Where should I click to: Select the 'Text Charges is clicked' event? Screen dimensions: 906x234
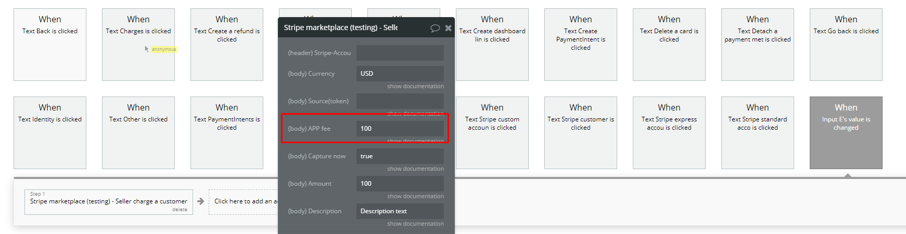pyautogui.click(x=138, y=45)
